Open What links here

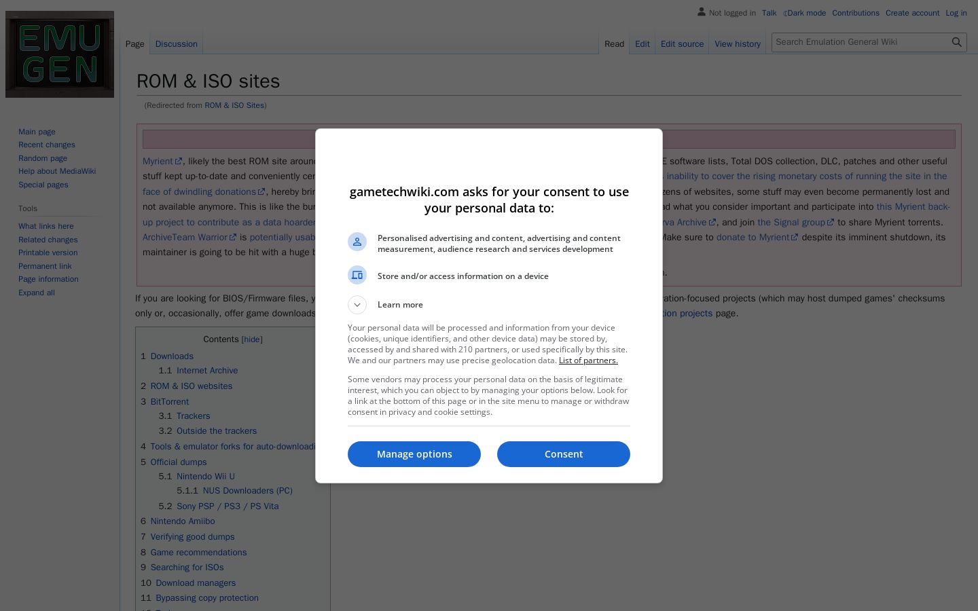tap(46, 226)
